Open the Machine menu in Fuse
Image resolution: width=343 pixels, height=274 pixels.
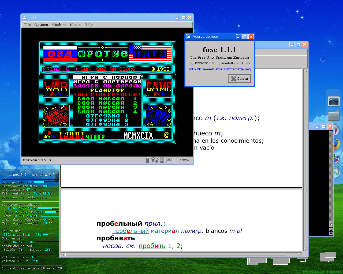click(x=59, y=25)
